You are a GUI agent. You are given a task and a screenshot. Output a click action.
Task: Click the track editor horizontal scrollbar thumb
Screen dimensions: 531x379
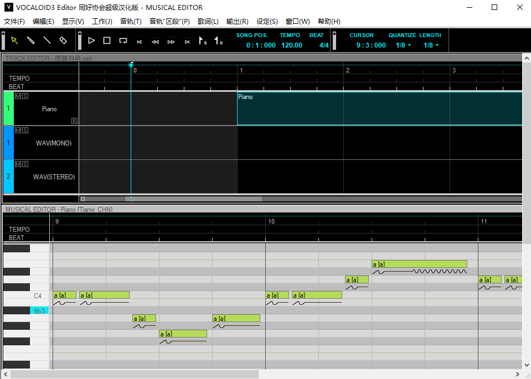click(x=194, y=199)
